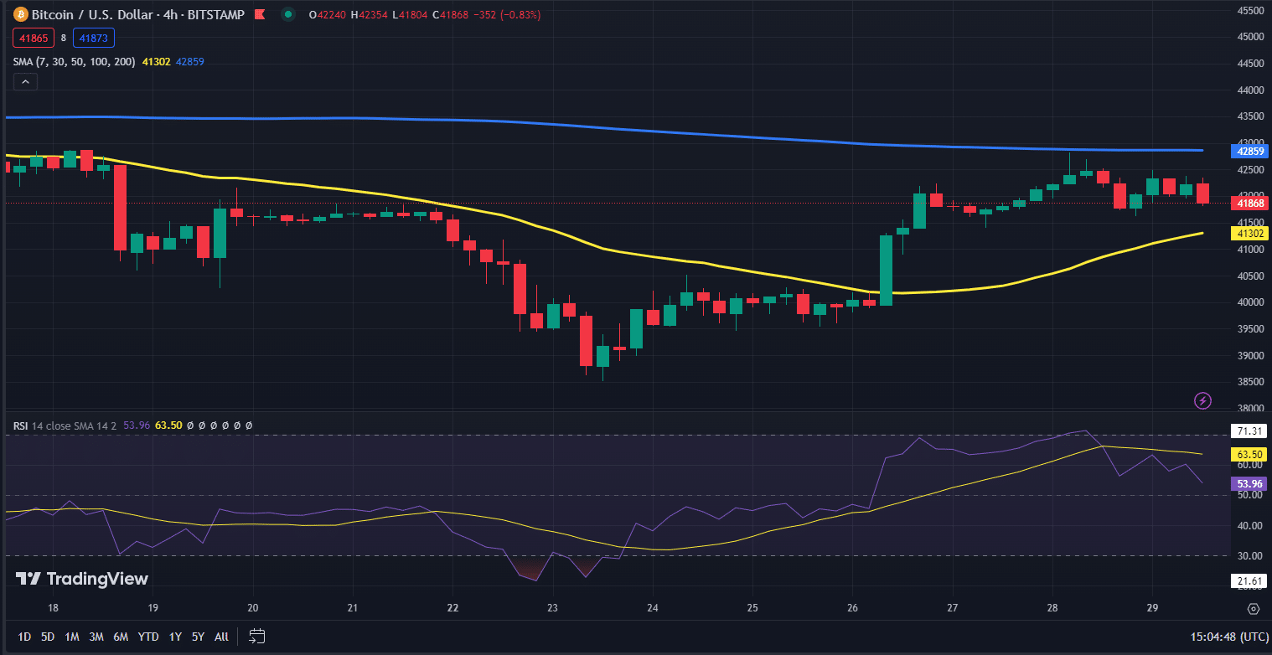This screenshot has height=655, width=1272.
Task: Click blue 42859 value in SMA legend
Action: point(189,61)
